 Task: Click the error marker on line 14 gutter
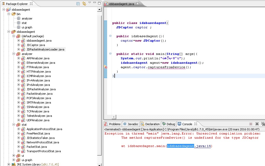click(106, 67)
